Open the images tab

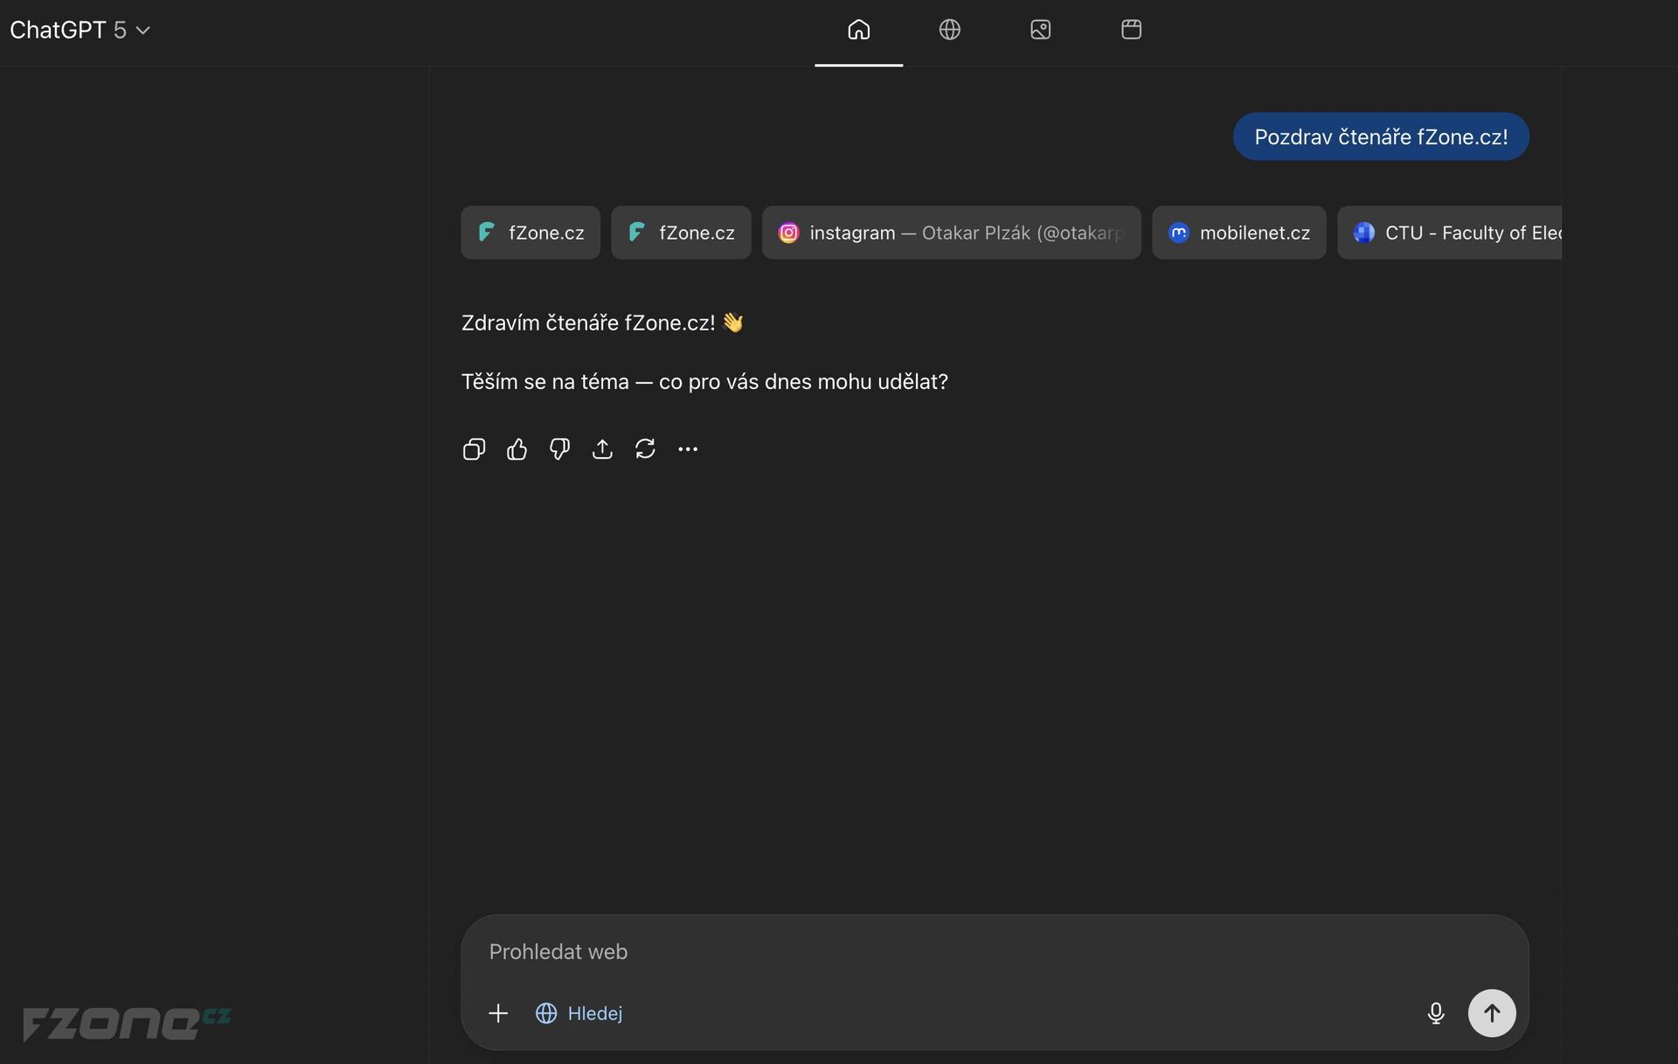click(x=1040, y=30)
